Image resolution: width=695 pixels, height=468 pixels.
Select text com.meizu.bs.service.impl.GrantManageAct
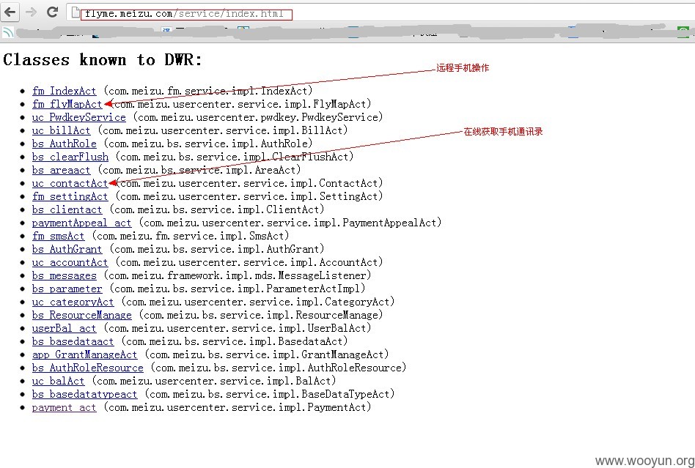[x=266, y=354]
